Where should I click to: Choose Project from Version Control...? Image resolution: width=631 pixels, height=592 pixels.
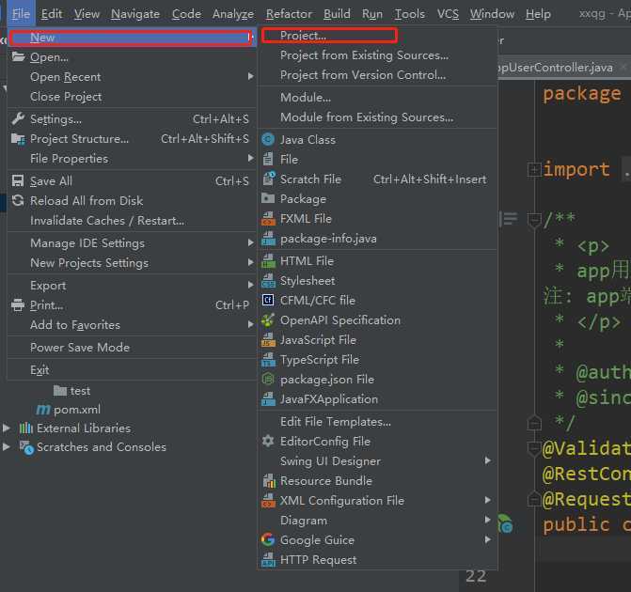tap(363, 75)
